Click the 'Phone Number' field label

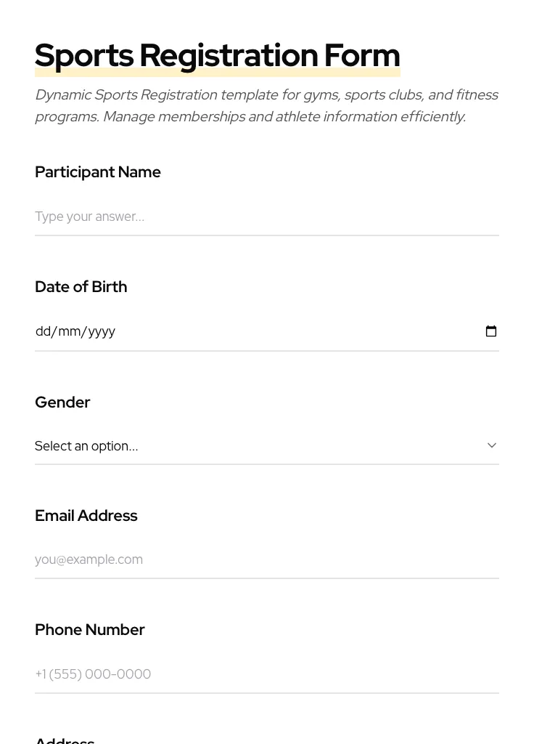tap(90, 630)
